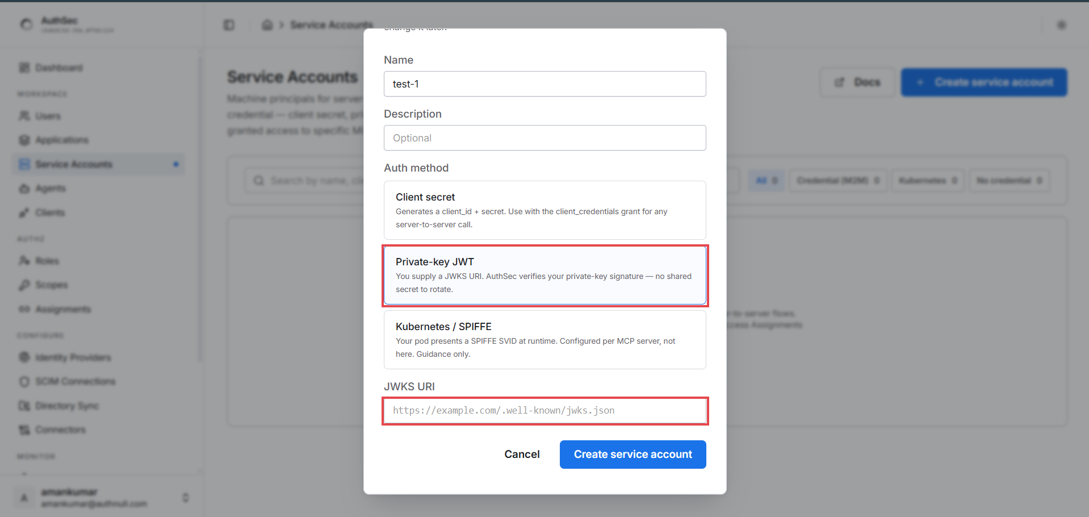This screenshot has height=517, width=1089.
Task: Click the home breadcrumb icon
Action: (267, 25)
